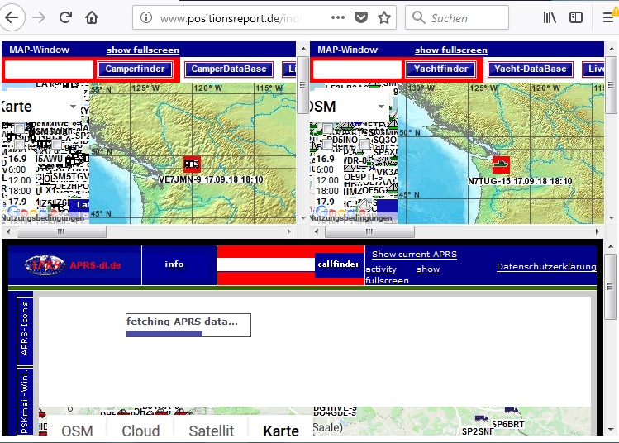Click the info button in APRS panel

point(174,264)
